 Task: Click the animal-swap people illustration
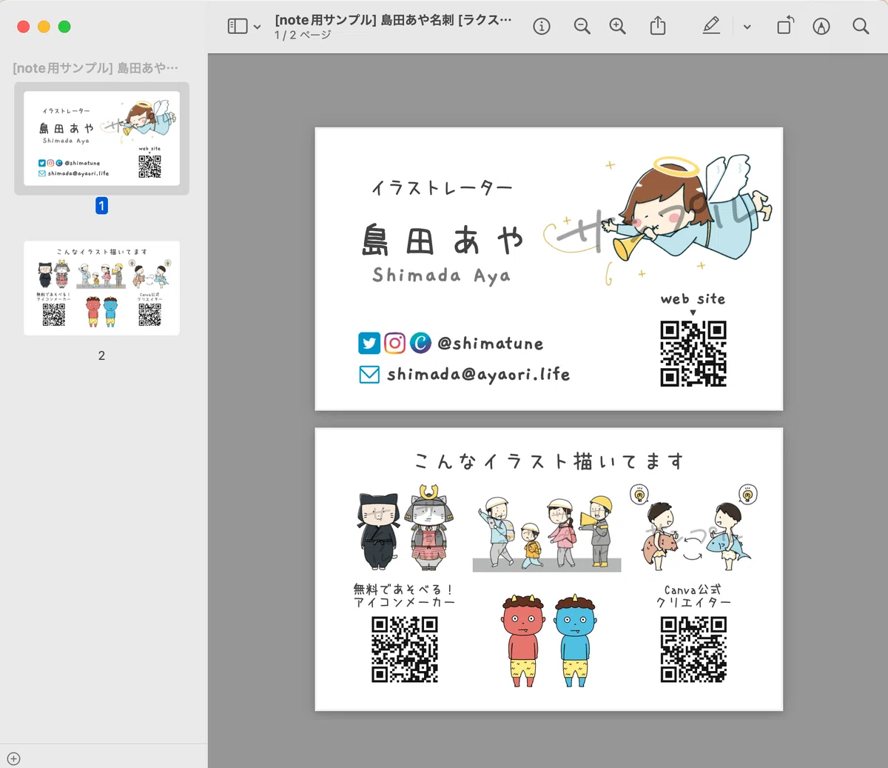[x=693, y=527]
